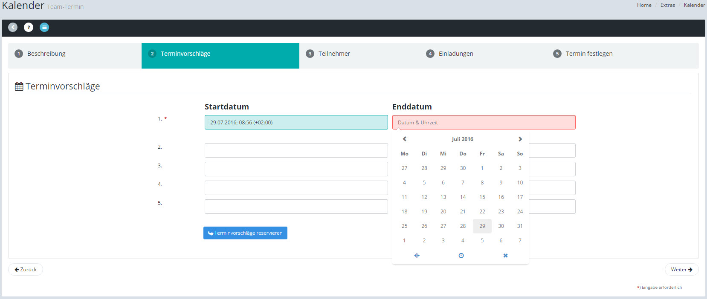Click the Zurück button
The width and height of the screenshot is (707, 299).
26,270
